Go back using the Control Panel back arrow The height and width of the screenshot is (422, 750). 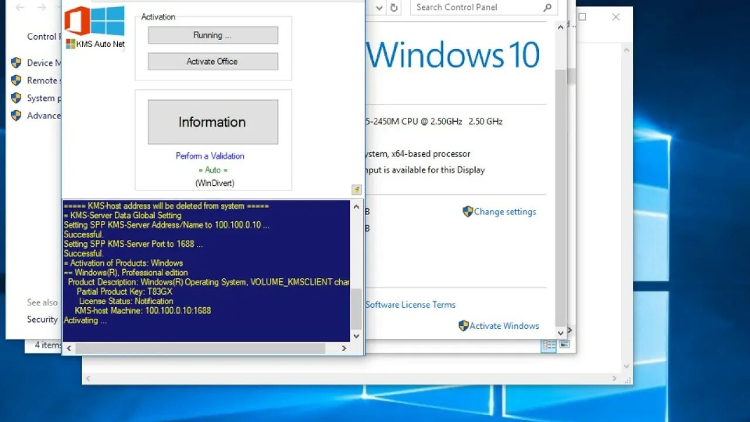[x=20, y=8]
